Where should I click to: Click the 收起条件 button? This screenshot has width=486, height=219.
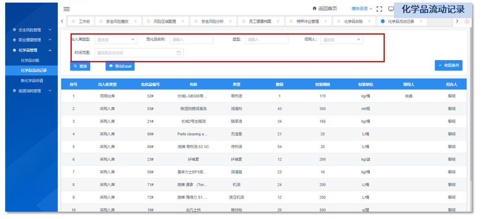[448, 65]
